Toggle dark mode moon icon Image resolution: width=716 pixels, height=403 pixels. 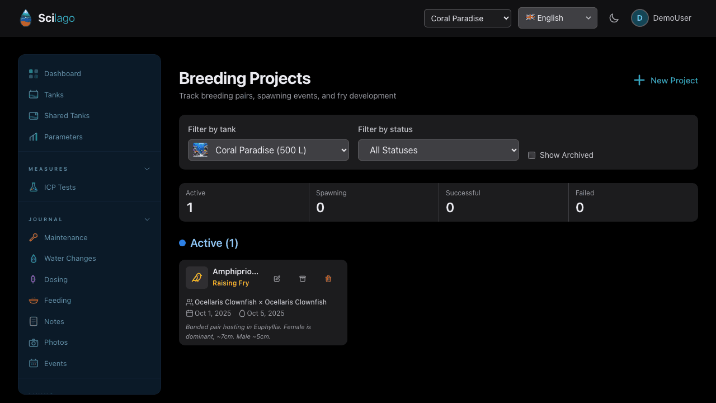614,18
